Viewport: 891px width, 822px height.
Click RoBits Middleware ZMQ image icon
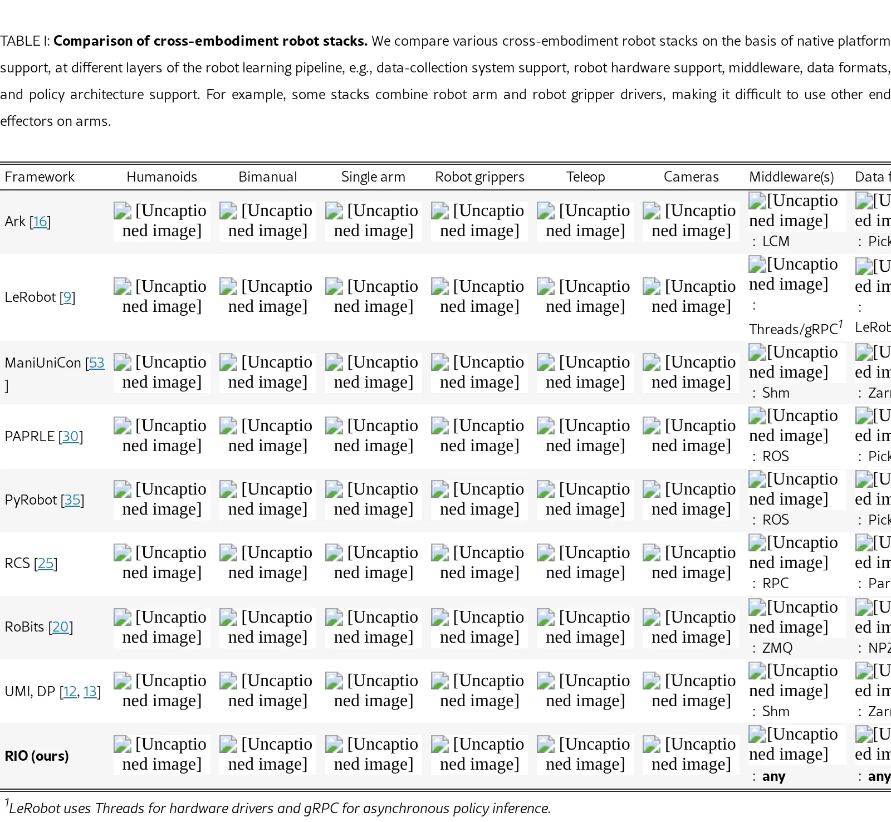(x=757, y=608)
